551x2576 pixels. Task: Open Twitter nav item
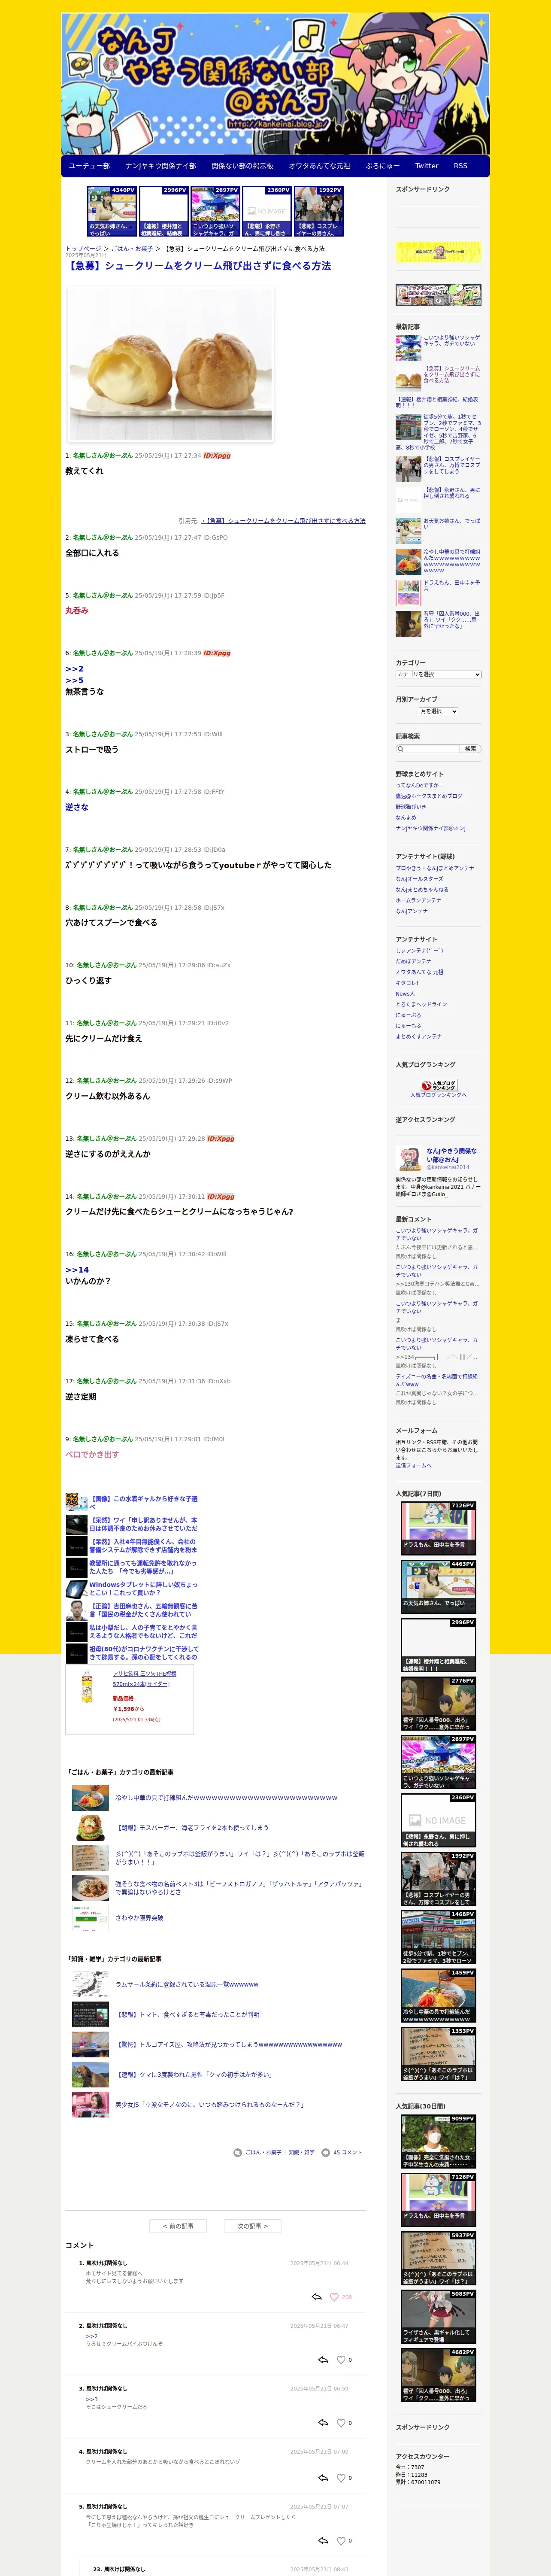click(x=427, y=166)
